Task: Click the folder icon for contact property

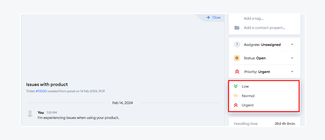Action: 237,28
